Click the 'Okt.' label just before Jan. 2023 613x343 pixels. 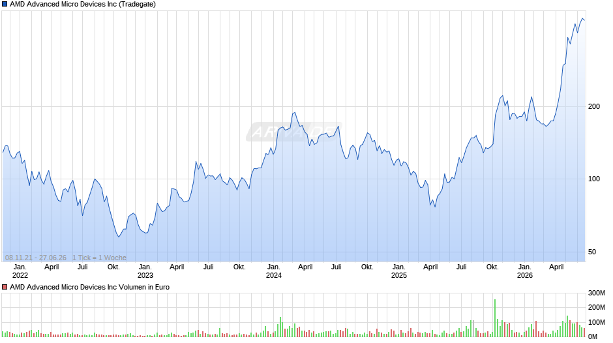[113, 267]
